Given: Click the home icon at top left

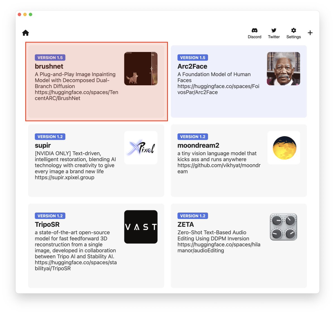Looking at the screenshot, I should 25,32.
